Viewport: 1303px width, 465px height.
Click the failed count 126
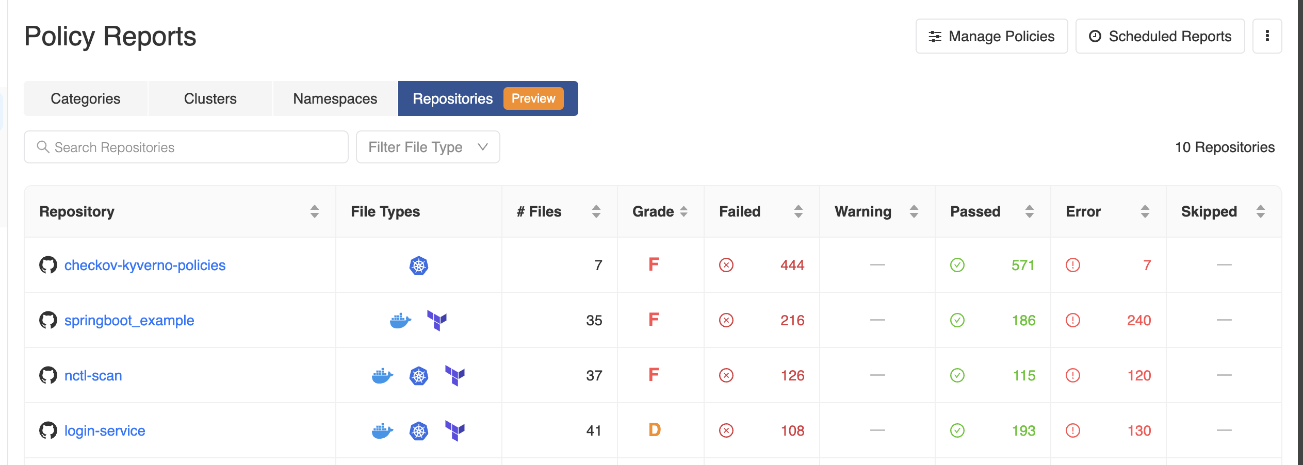[x=792, y=375]
